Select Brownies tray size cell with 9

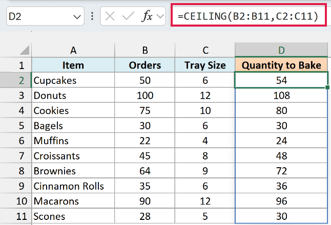point(205,171)
